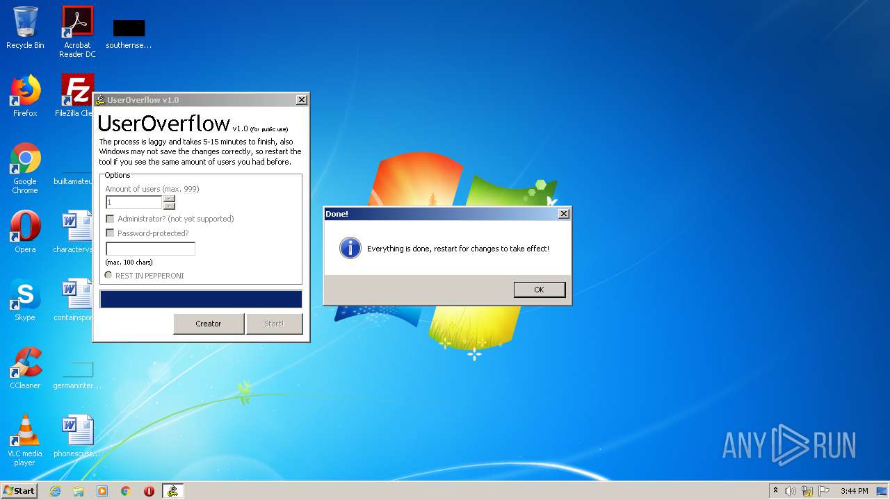Open the media player taskbar icon
The image size is (890, 500).
tap(102, 491)
